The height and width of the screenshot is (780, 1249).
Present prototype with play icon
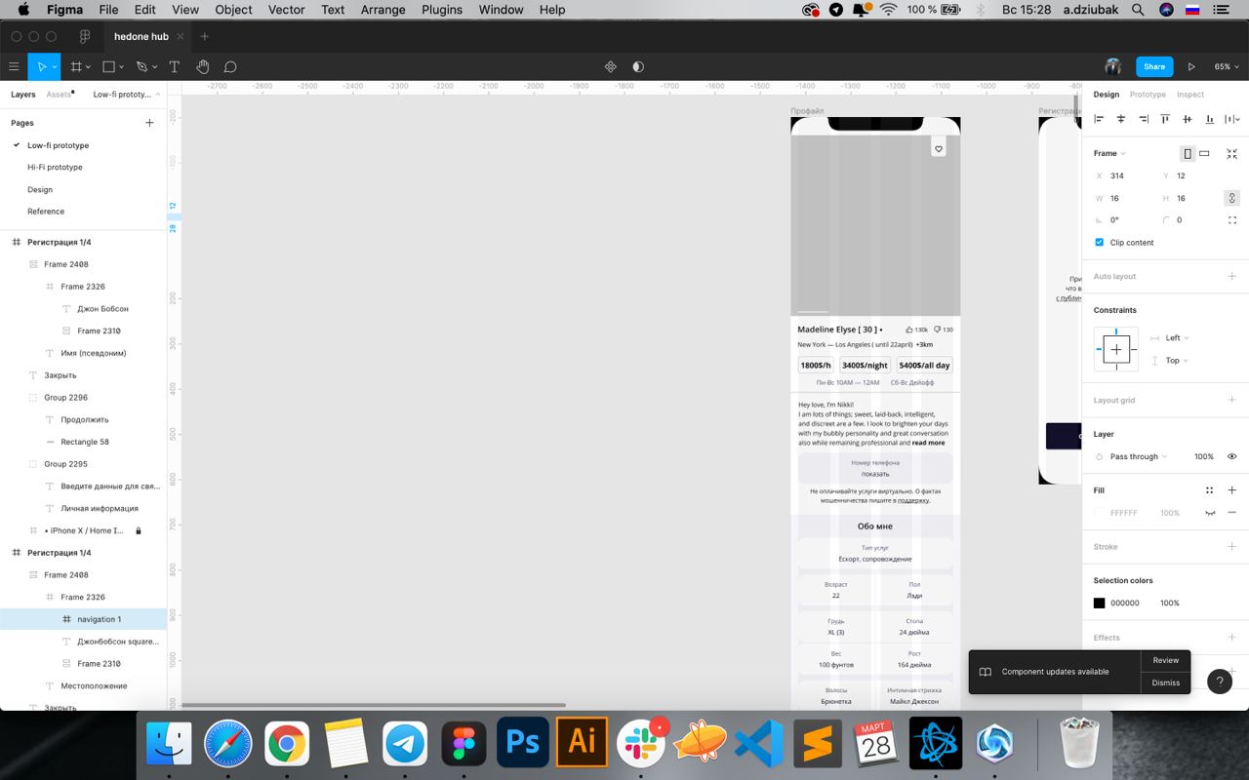[1191, 66]
